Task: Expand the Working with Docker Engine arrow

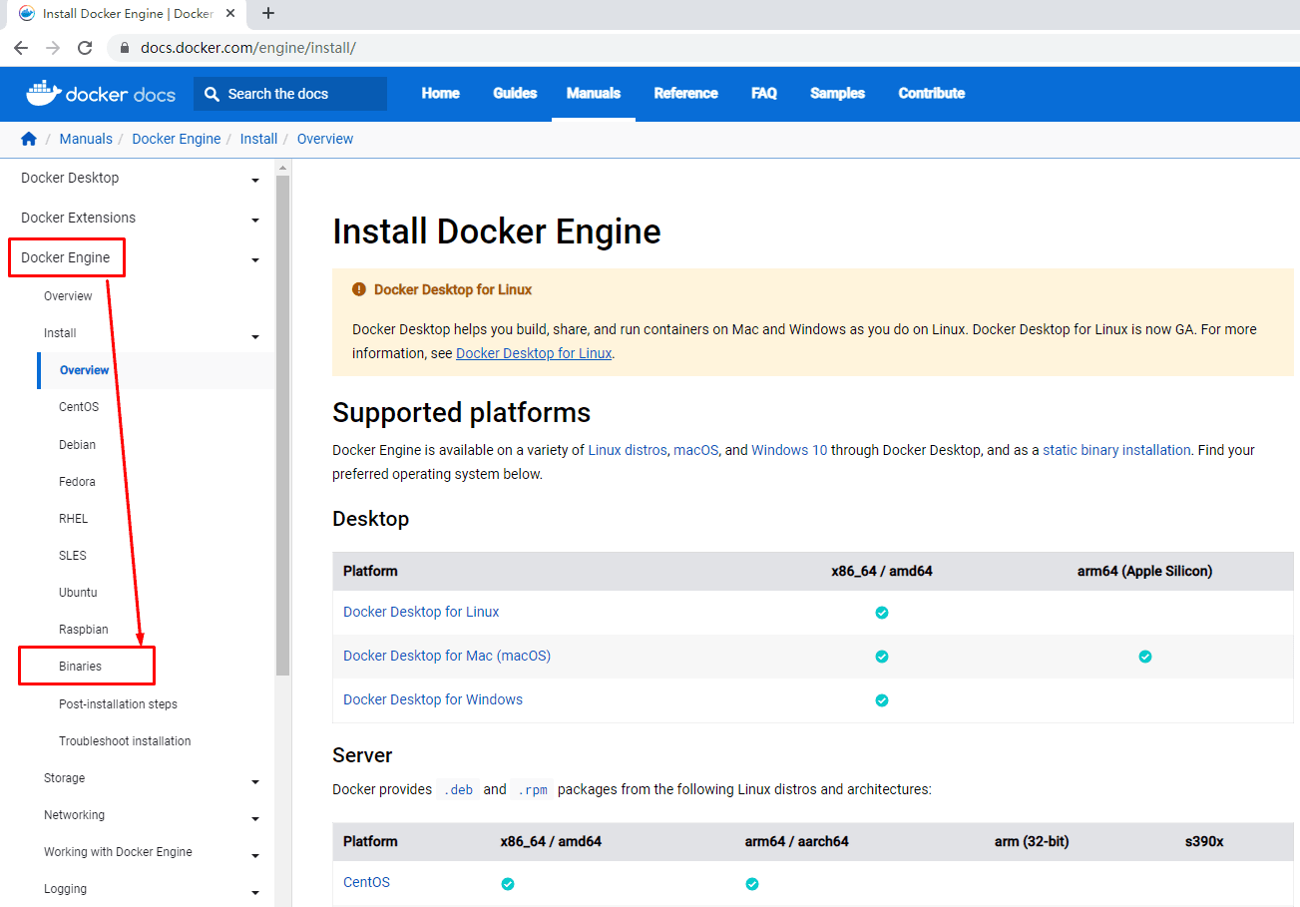Action: pos(255,856)
